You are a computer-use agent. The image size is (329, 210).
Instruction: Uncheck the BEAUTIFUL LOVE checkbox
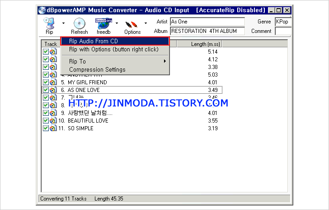pos(46,120)
